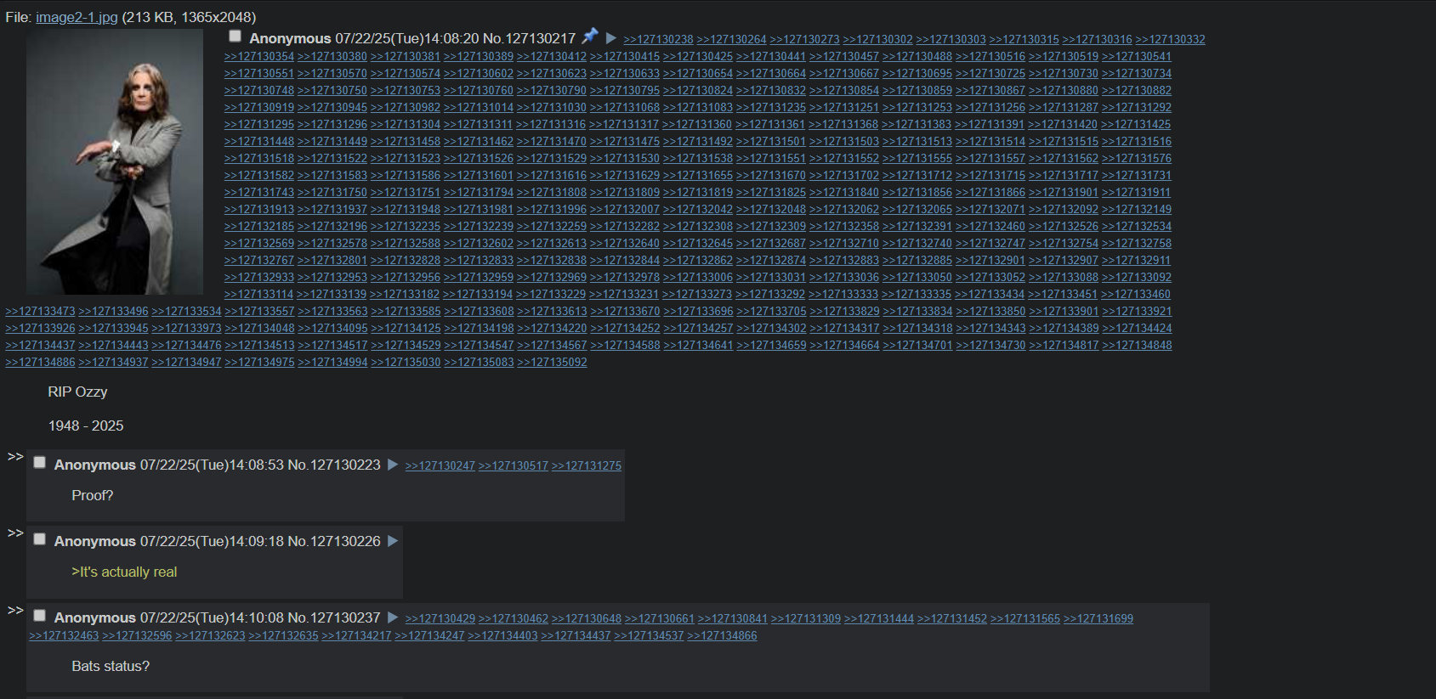The height and width of the screenshot is (699, 1436).
Task: Follow the backlink >>127130541
Action: 1137,57
